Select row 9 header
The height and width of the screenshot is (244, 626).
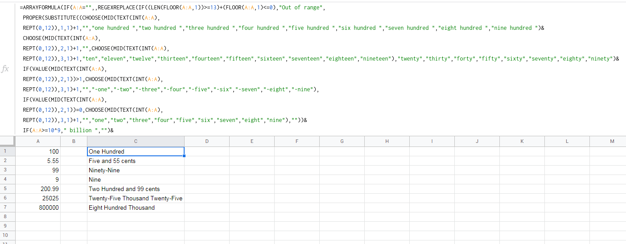point(8,226)
